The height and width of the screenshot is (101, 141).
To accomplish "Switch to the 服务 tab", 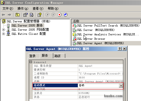I will pos(46,56).
